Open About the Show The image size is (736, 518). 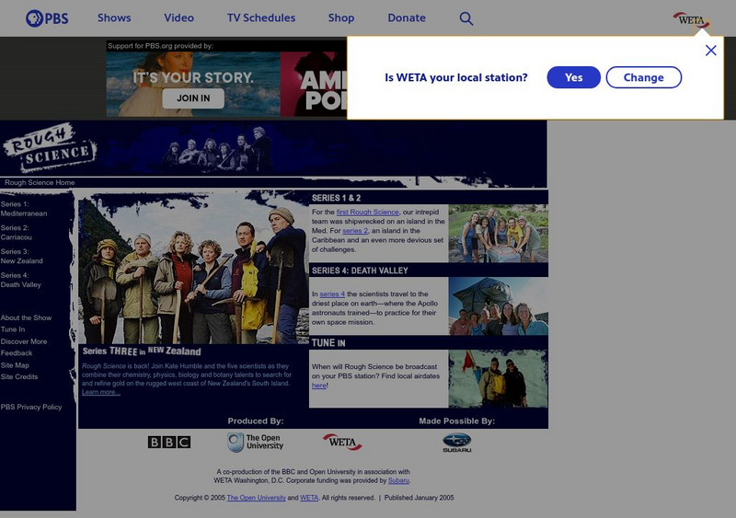pyautogui.click(x=26, y=318)
